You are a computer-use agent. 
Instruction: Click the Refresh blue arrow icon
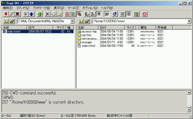click(x=115, y=14)
